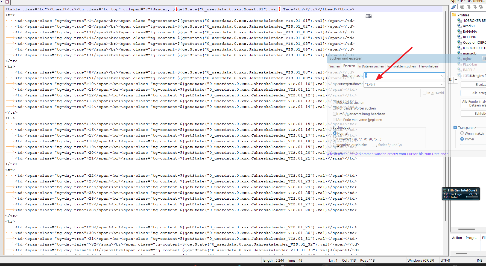486x266 pixels.
Task: Toggle the Transparenz checkbox
Action: 455,128
